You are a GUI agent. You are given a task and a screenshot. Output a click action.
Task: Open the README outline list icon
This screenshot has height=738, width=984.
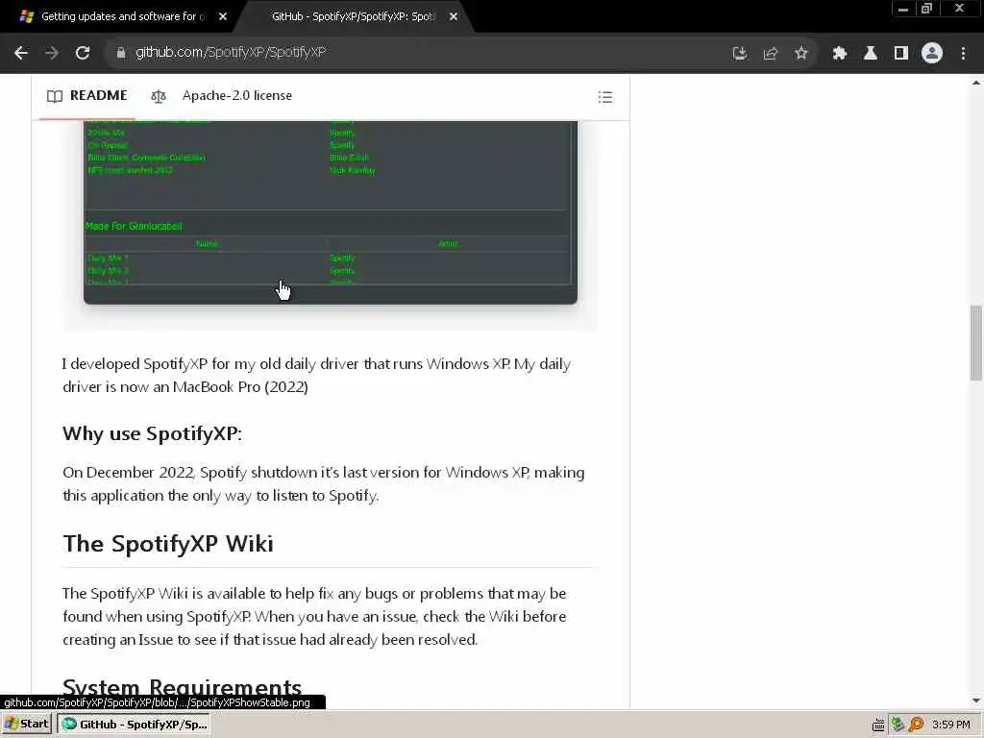[605, 97]
